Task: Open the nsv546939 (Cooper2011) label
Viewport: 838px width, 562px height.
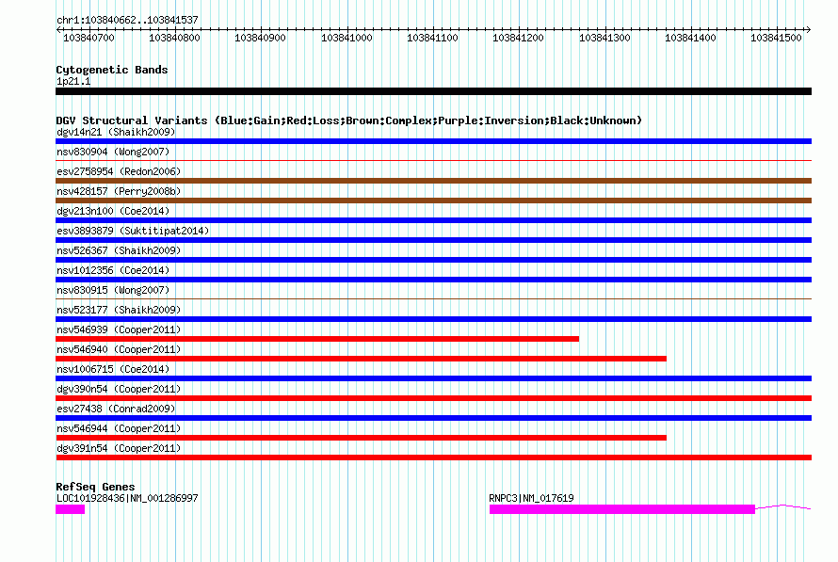Action: point(119,329)
